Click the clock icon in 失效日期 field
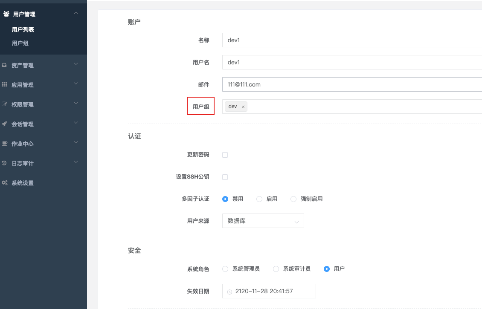482x309 pixels. pyautogui.click(x=229, y=292)
